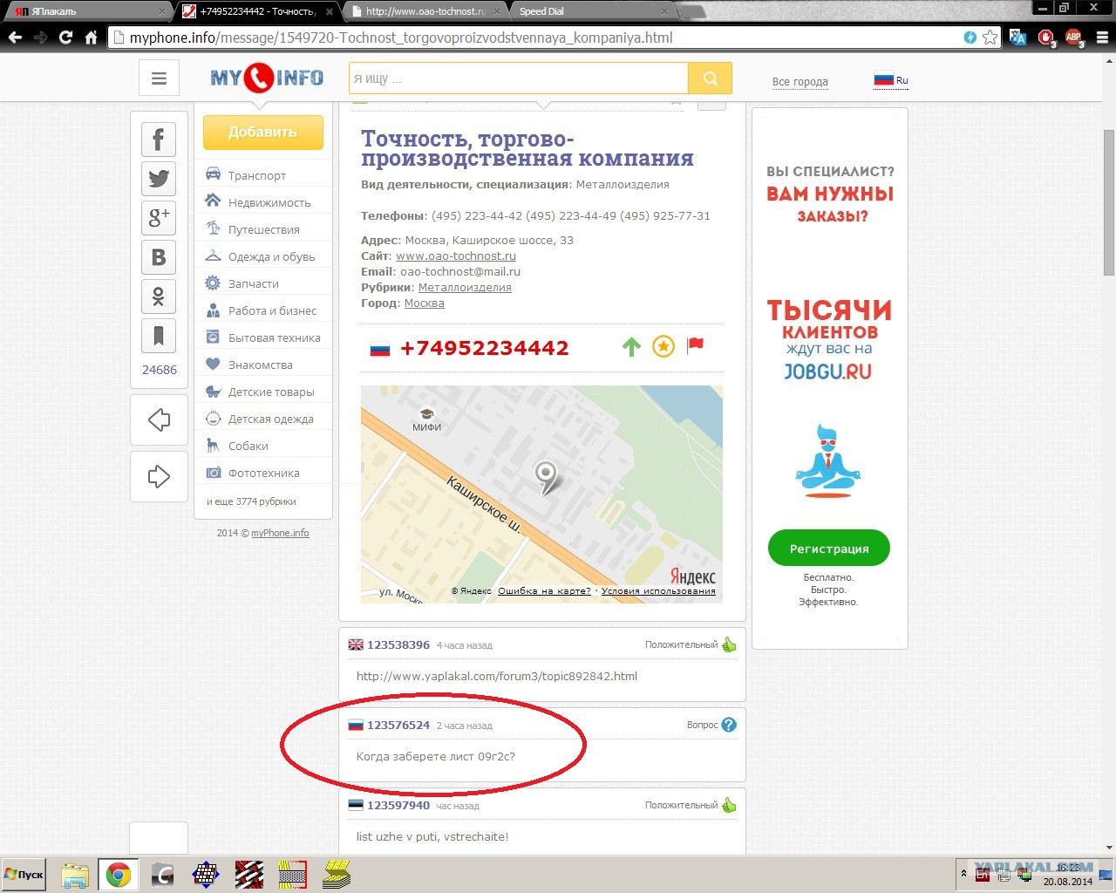Click the page vertical scrollbar thumb
The height and width of the screenshot is (893, 1116).
[x=1109, y=202]
